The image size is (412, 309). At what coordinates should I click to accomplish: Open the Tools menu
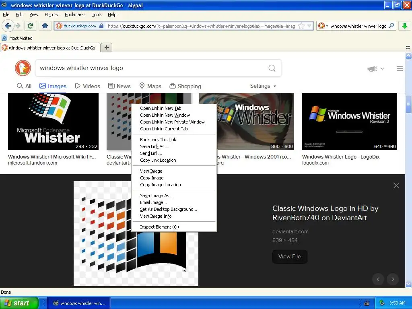click(x=97, y=14)
